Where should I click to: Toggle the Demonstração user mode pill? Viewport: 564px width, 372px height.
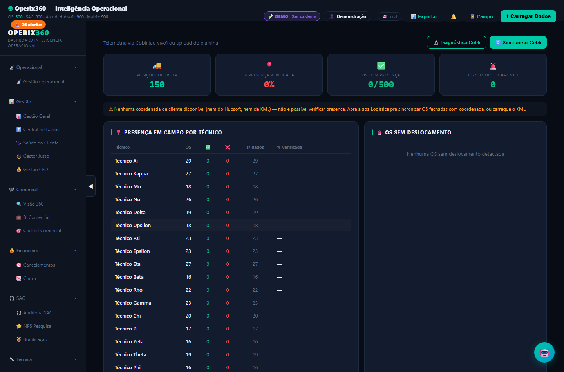tap(347, 16)
